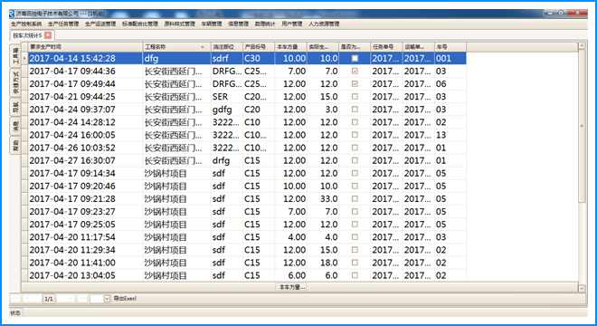Select the 6.00 value in 本车方量 column
The image size is (597, 326).
click(x=291, y=275)
